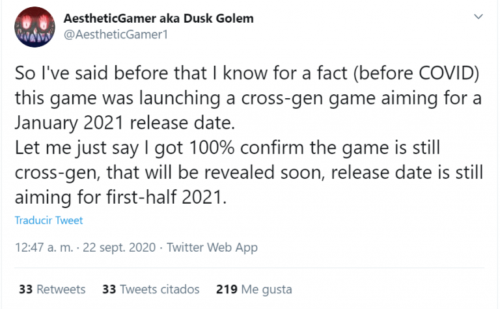Screen dimensions: 500x309
Task: Open the tweet options chevron menu
Action: (x=479, y=17)
